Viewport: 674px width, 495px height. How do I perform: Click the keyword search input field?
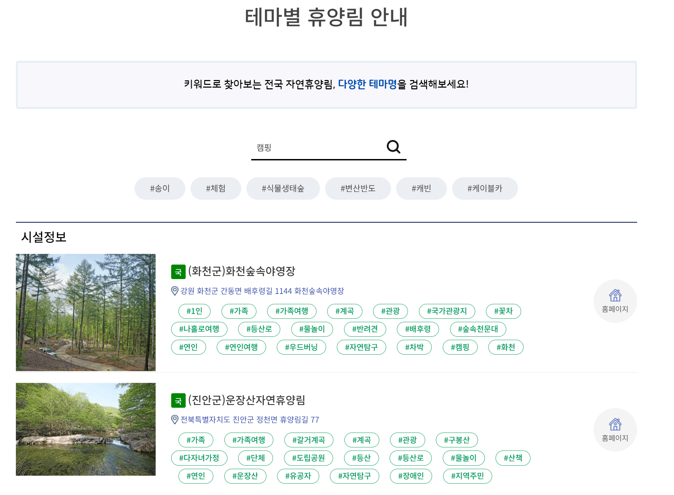(x=318, y=148)
